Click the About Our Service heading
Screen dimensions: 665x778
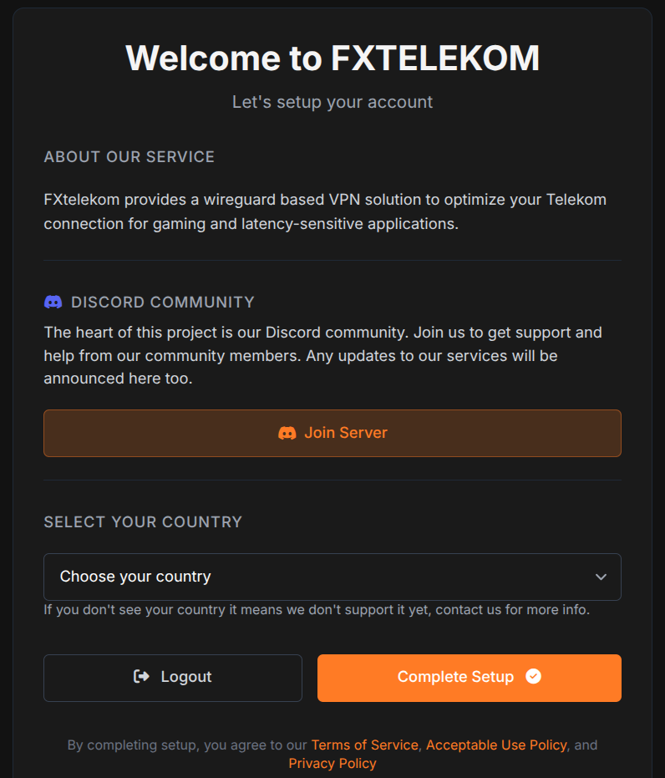129,157
